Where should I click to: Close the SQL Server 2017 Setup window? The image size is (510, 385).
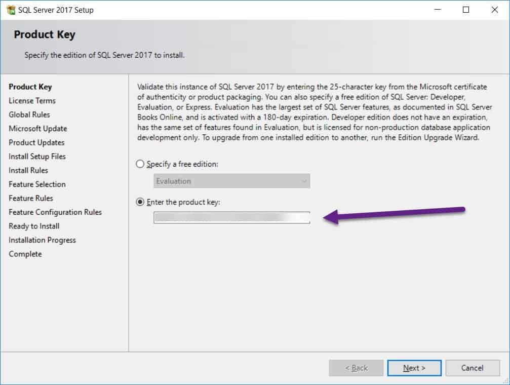pos(494,10)
